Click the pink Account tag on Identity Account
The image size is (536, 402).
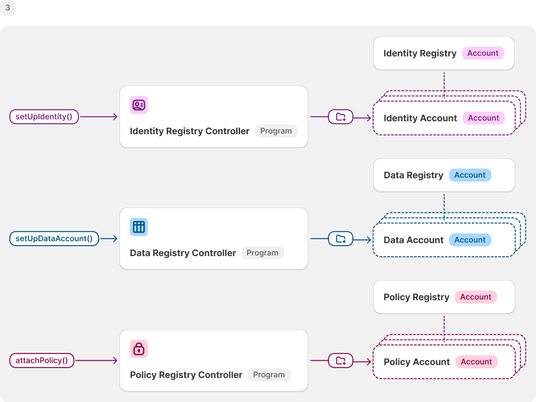click(483, 118)
